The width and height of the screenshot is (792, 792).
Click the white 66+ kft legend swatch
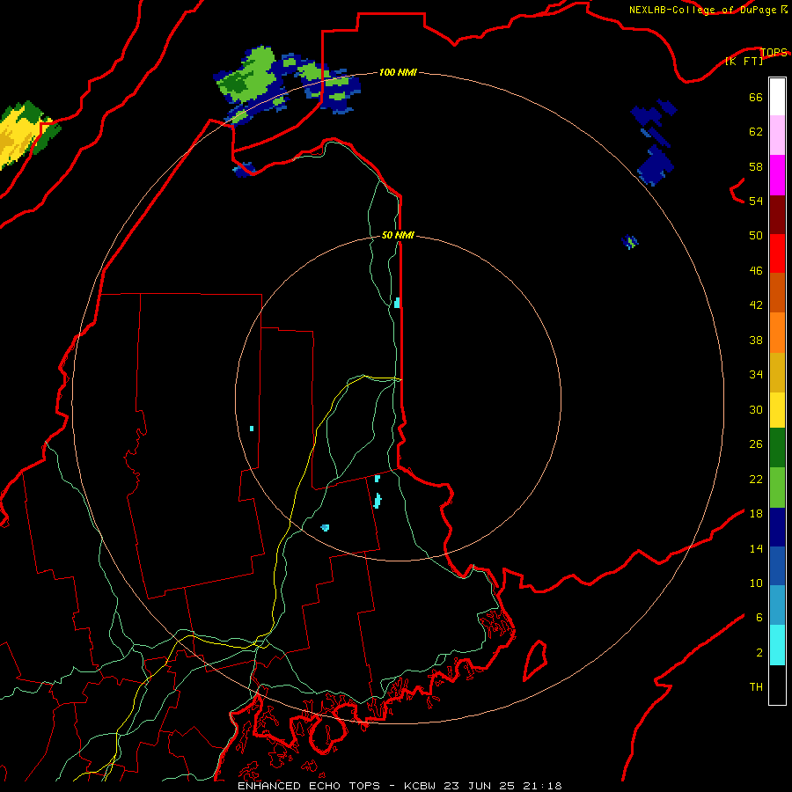click(777, 97)
